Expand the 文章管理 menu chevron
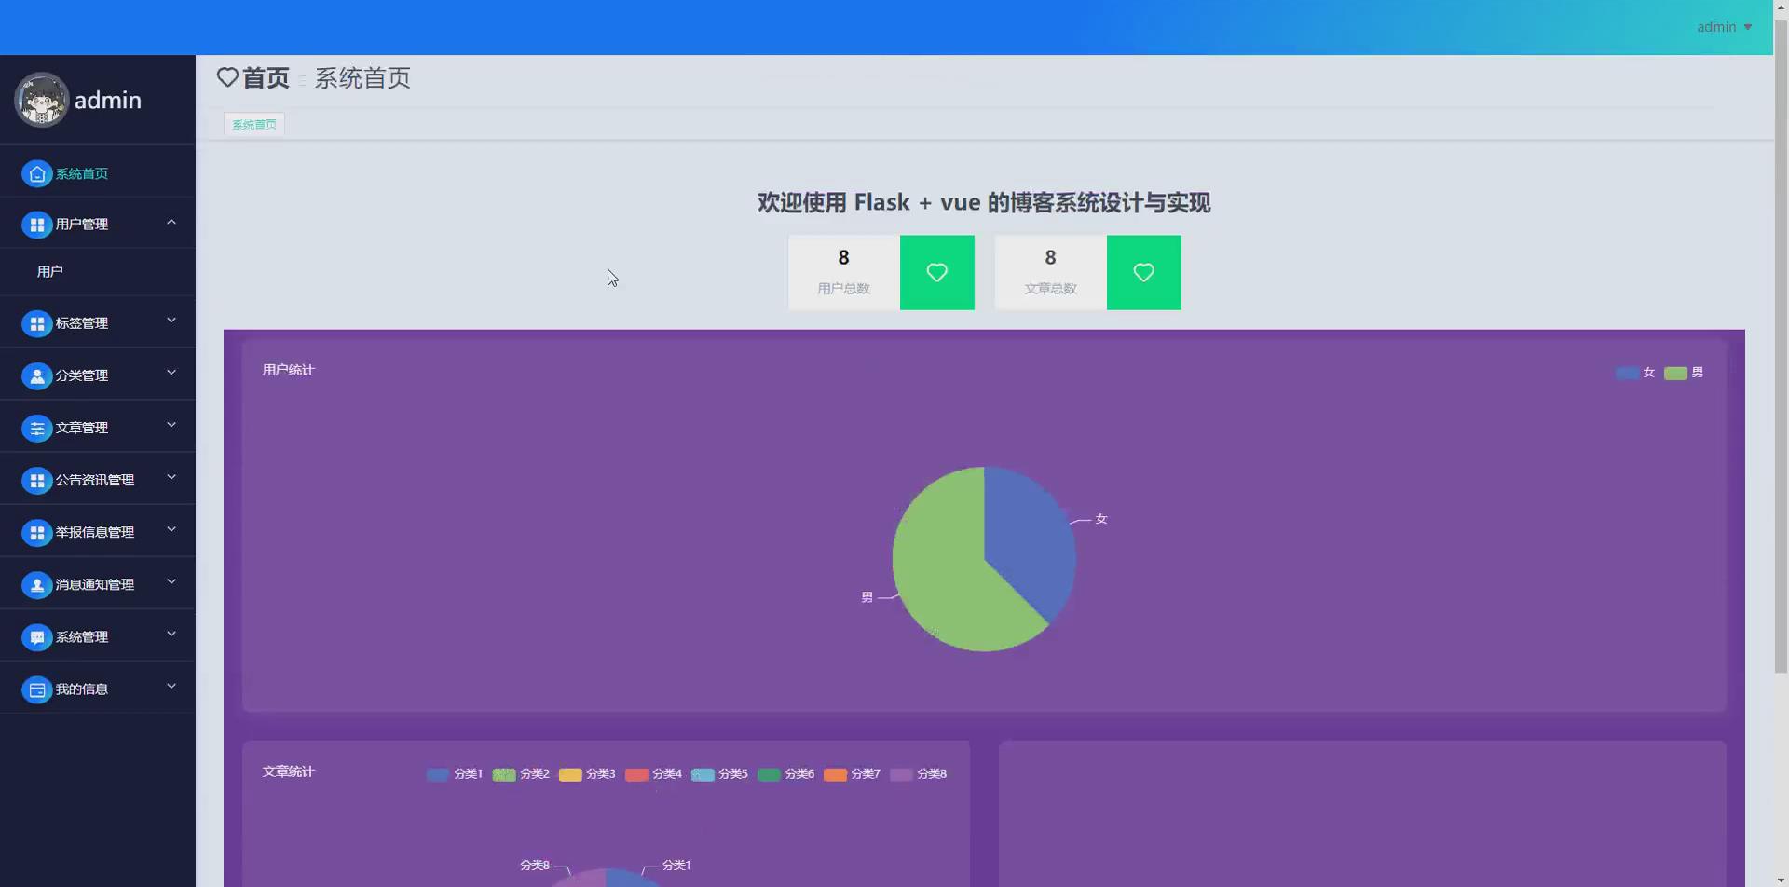The height and width of the screenshot is (887, 1789). click(171, 424)
